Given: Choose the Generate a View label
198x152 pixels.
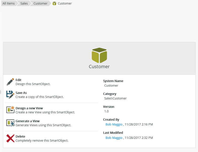Looking at the screenshot, I should pyautogui.click(x=28, y=121).
